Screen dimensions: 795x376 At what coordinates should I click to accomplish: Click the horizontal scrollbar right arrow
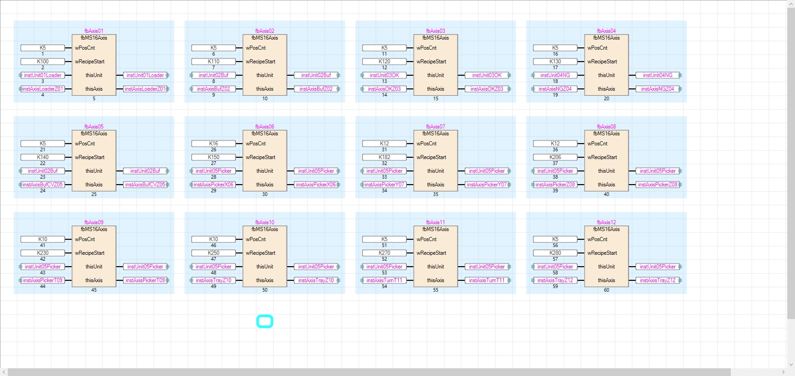click(783, 372)
